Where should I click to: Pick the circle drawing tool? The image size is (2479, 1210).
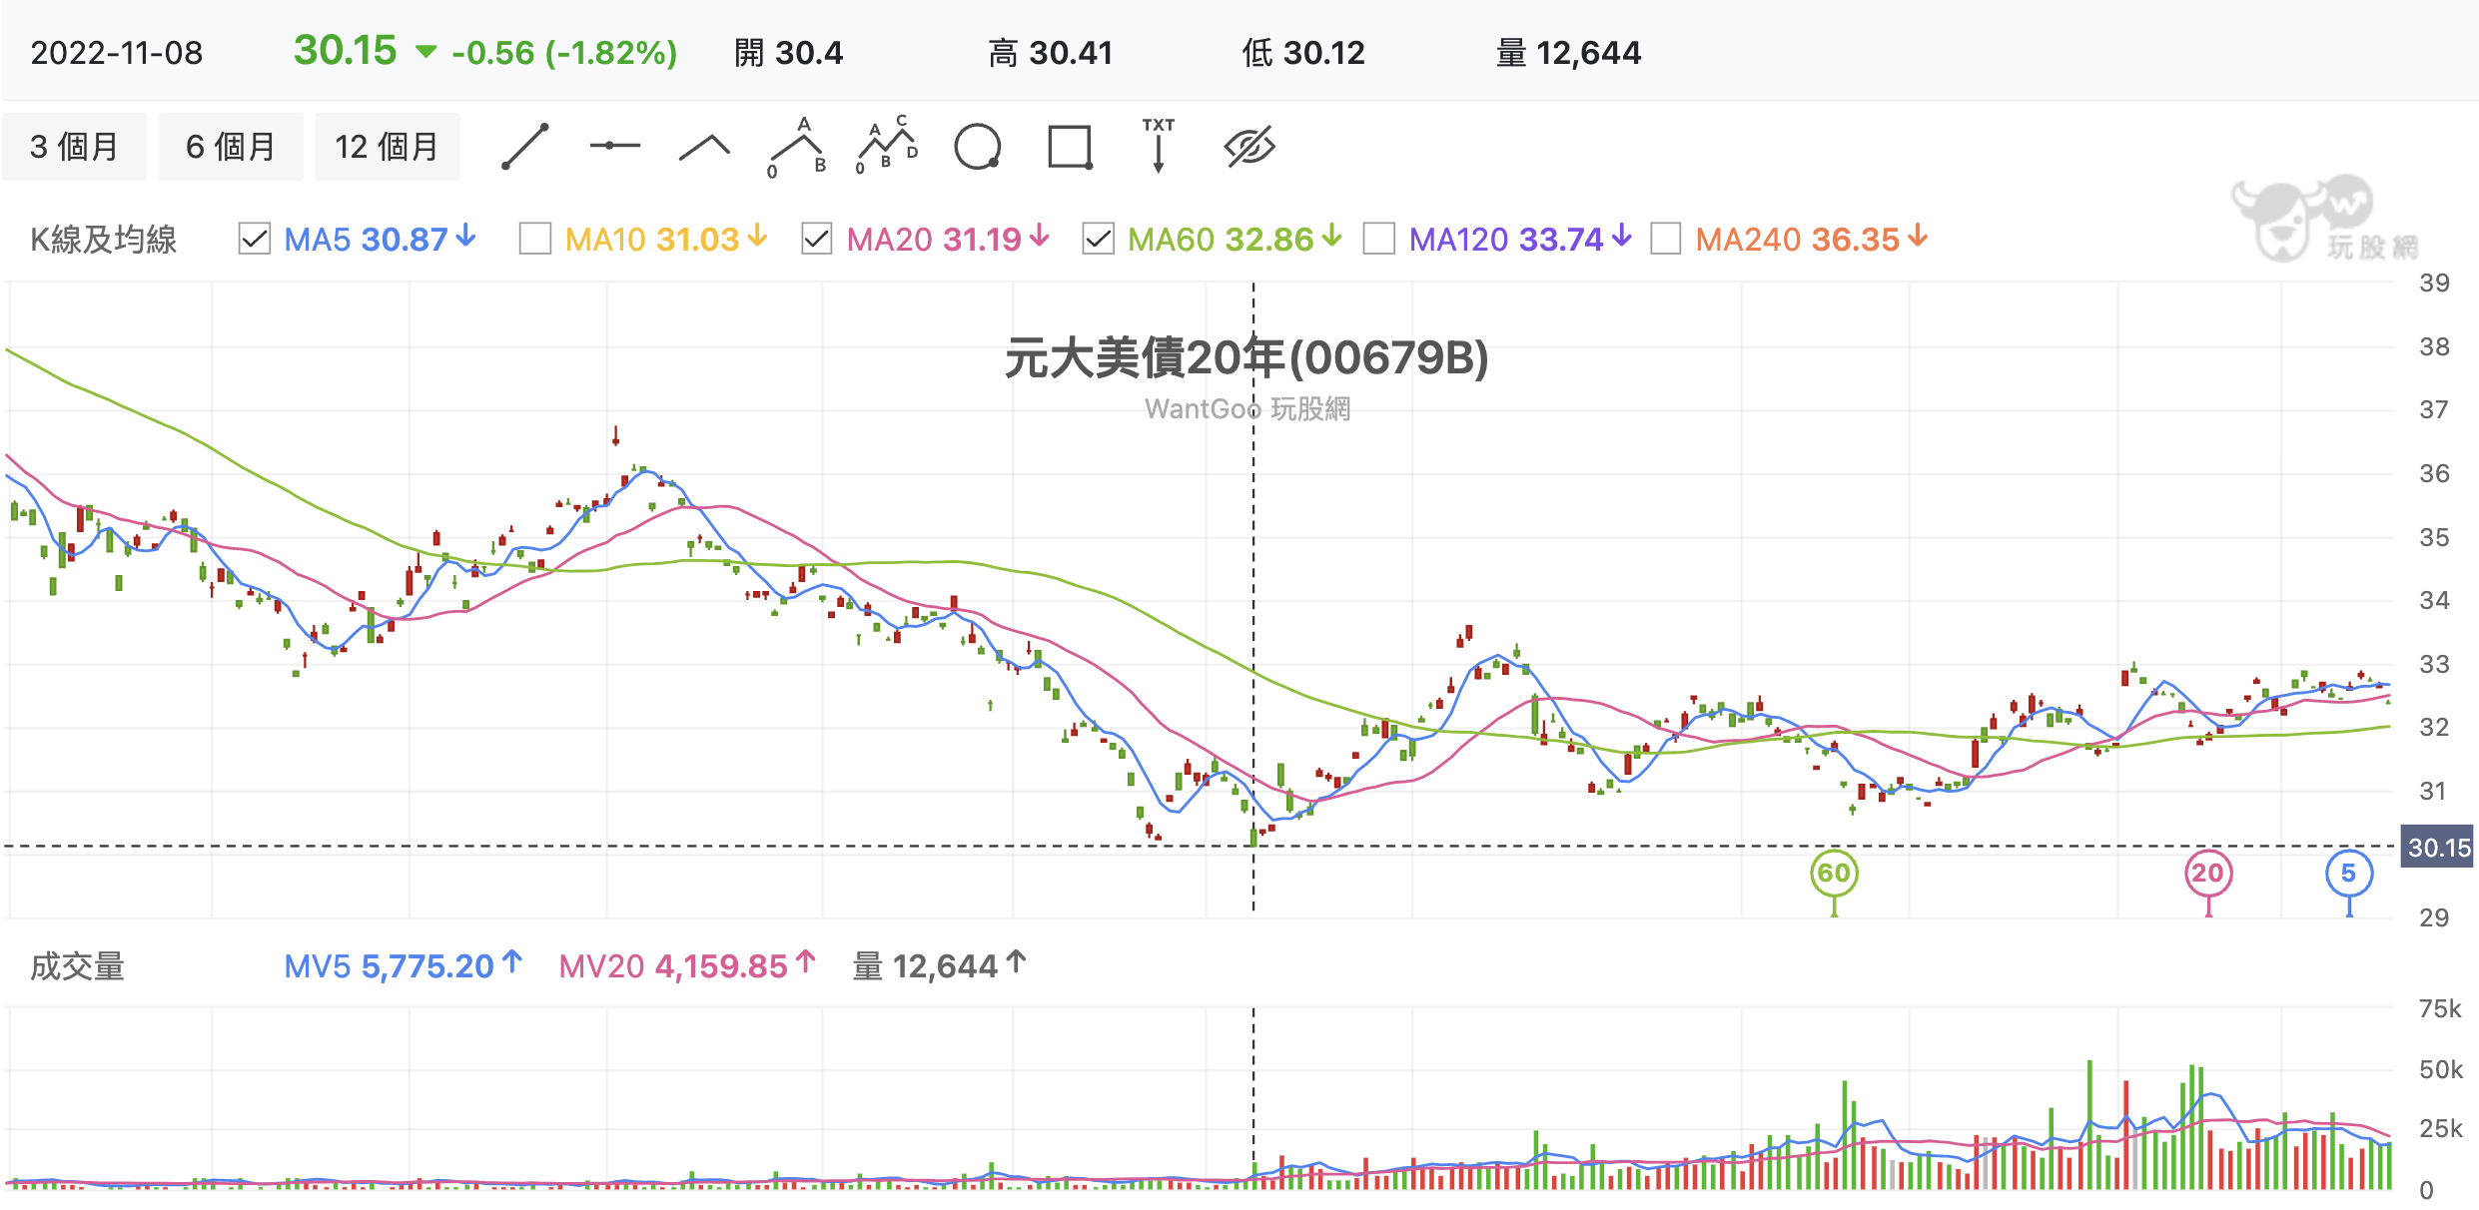(978, 148)
